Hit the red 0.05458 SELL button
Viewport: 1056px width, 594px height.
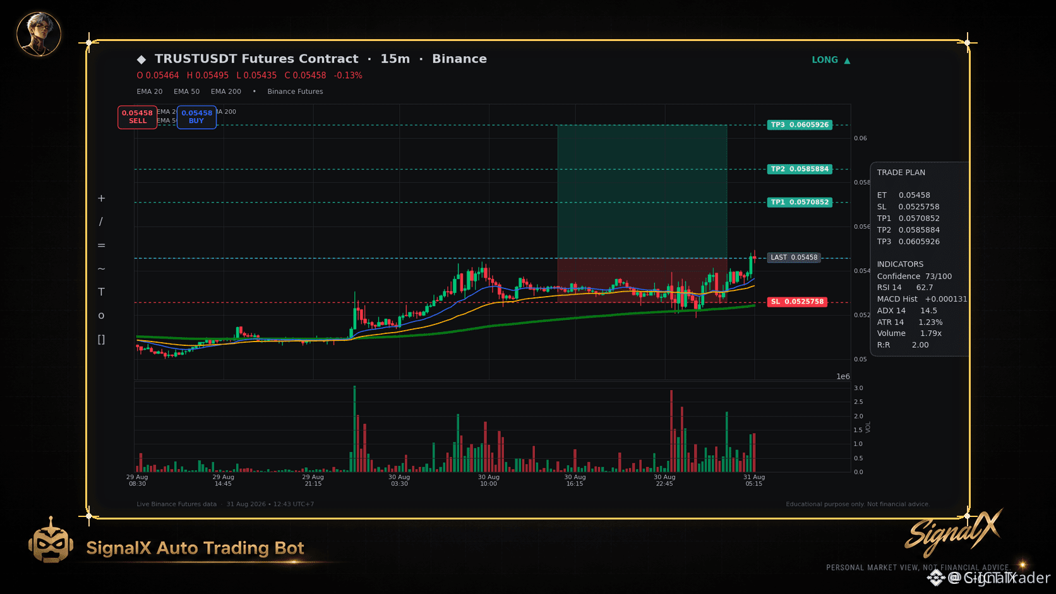(138, 117)
